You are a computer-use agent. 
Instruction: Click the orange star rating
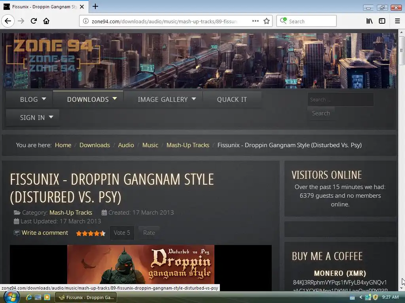click(91, 234)
